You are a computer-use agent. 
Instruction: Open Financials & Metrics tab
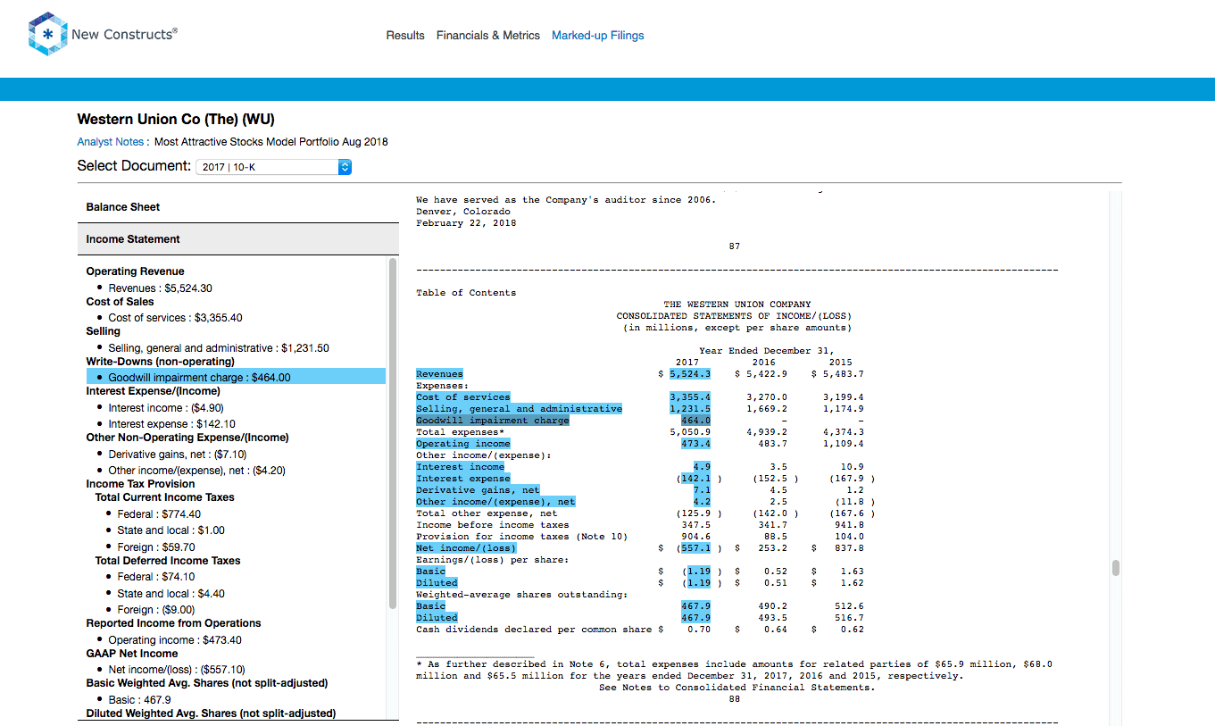488,36
